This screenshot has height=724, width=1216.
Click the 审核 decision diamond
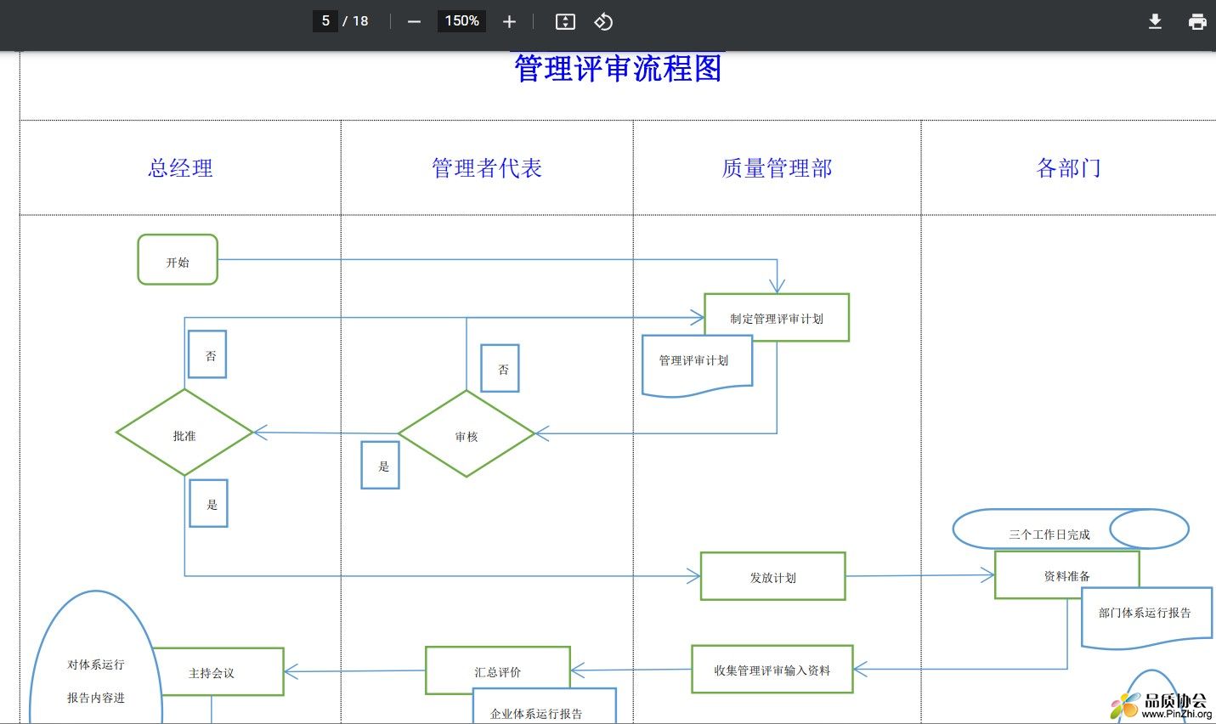click(x=467, y=433)
